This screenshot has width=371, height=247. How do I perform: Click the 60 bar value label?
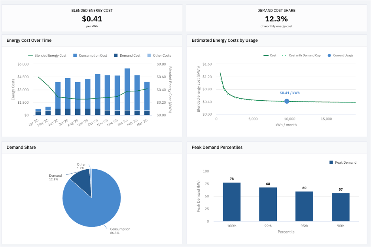click(304, 188)
